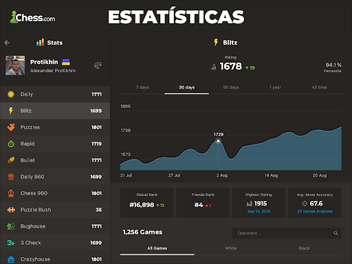Click the Chess 960 label
This screenshot has width=352, height=264.
tap(34, 193)
